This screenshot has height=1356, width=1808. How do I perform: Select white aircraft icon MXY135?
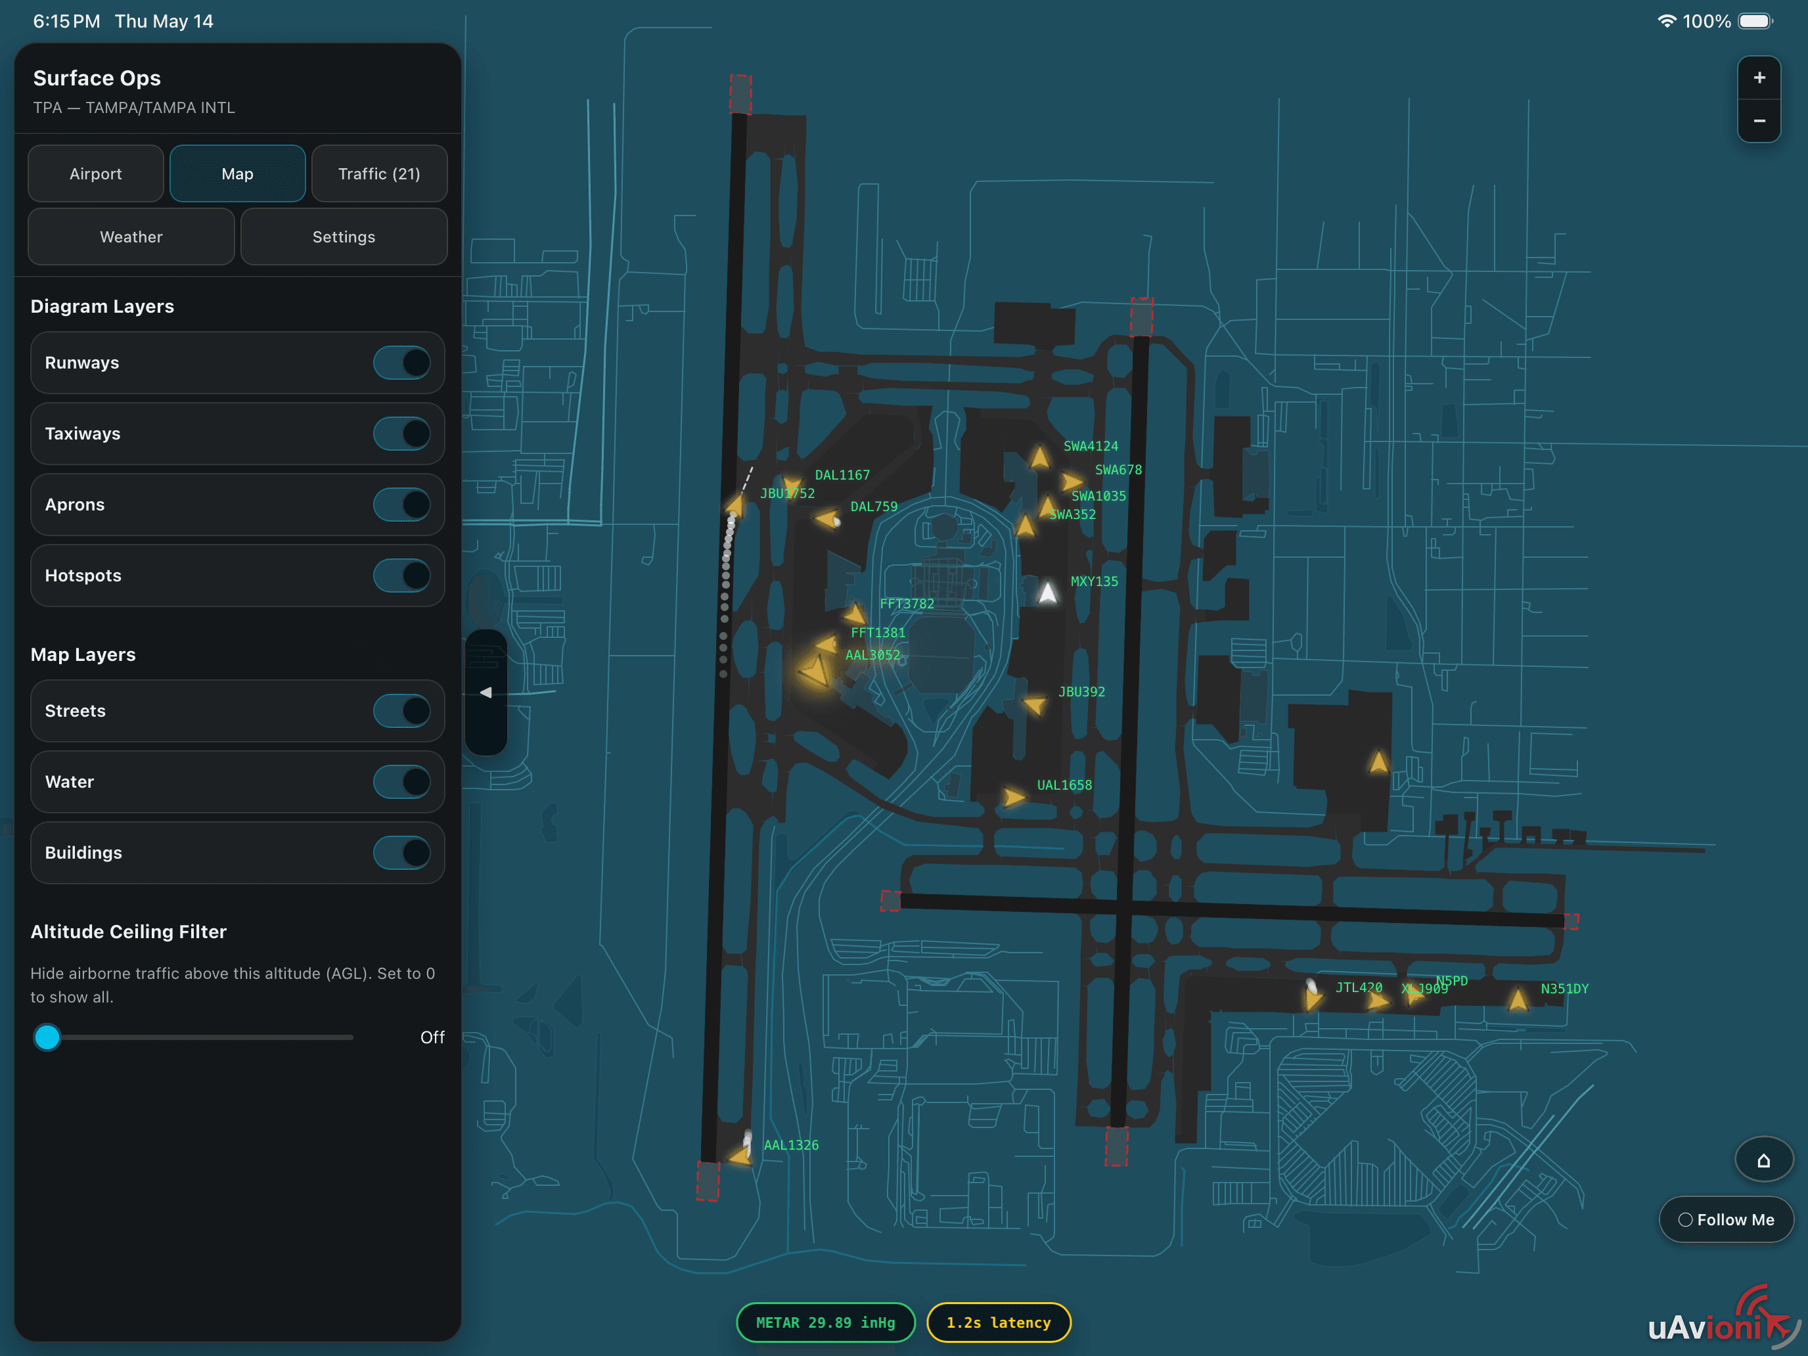(x=1048, y=593)
